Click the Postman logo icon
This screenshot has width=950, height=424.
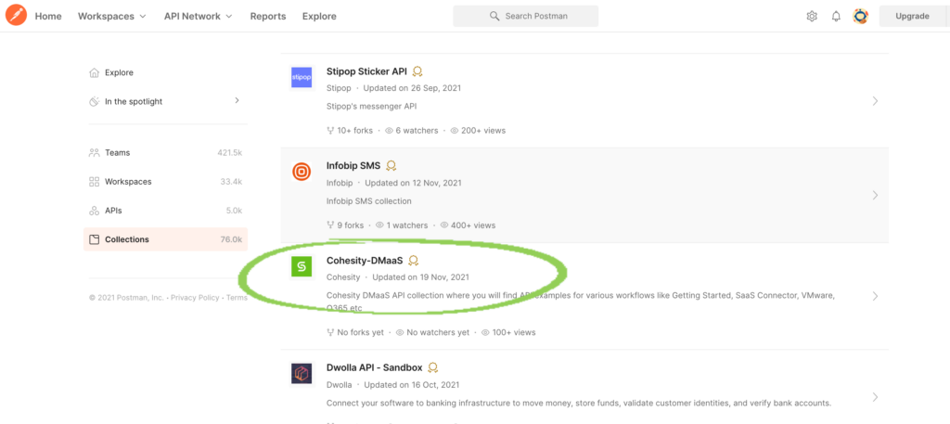tap(18, 16)
